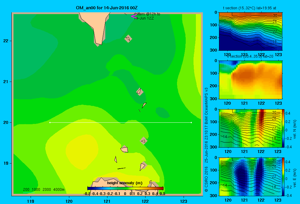The image size is (300, 204).
Task: Click the 'vel. E (m/s)' axis label
Action: click(295, 178)
